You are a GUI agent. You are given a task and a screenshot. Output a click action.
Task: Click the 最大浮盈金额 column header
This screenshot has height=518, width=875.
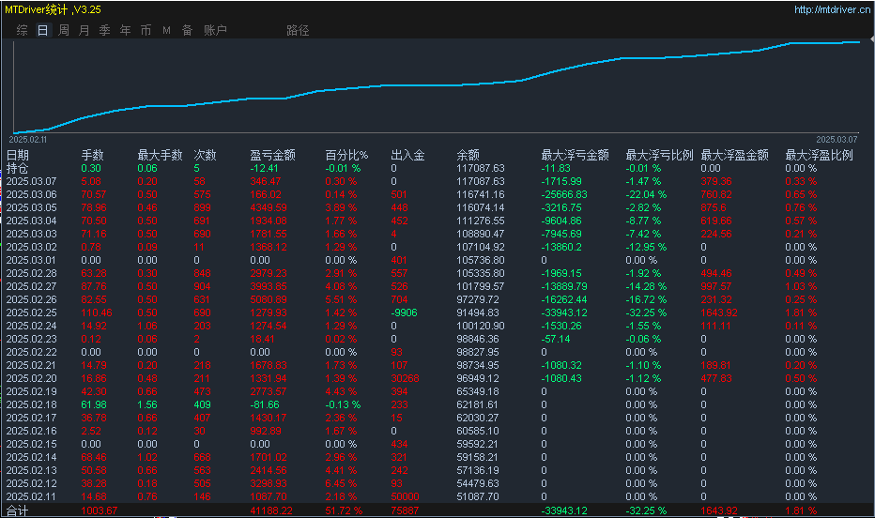[x=734, y=155]
